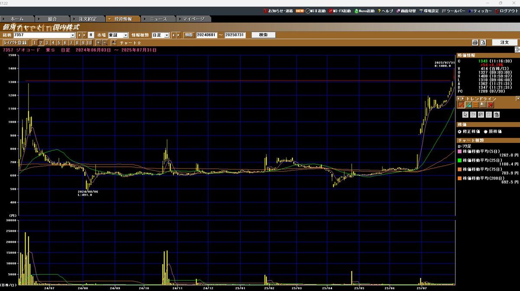The image size is (520, 291).
Task: Open the お知らせ・連絡 notices link
Action: [x=278, y=11]
